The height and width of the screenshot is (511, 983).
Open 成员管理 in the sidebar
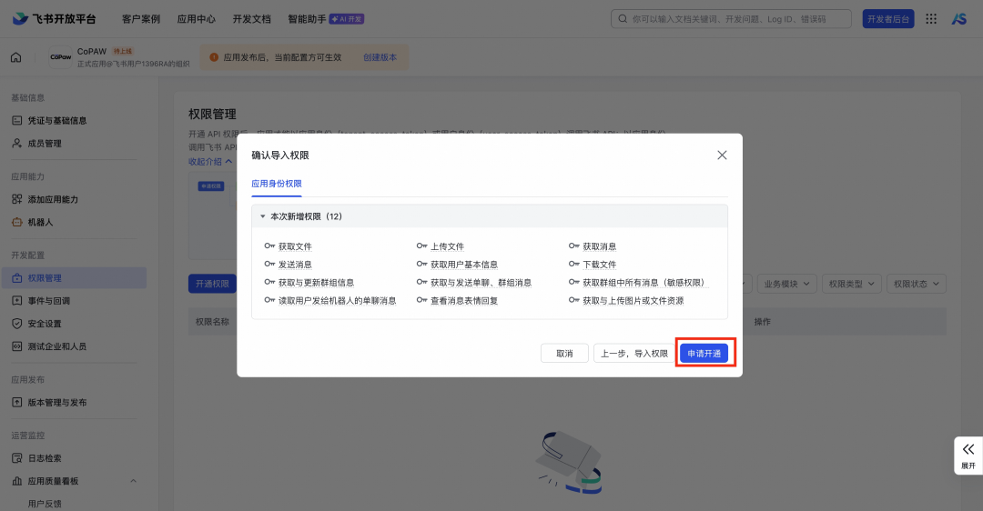pos(45,143)
